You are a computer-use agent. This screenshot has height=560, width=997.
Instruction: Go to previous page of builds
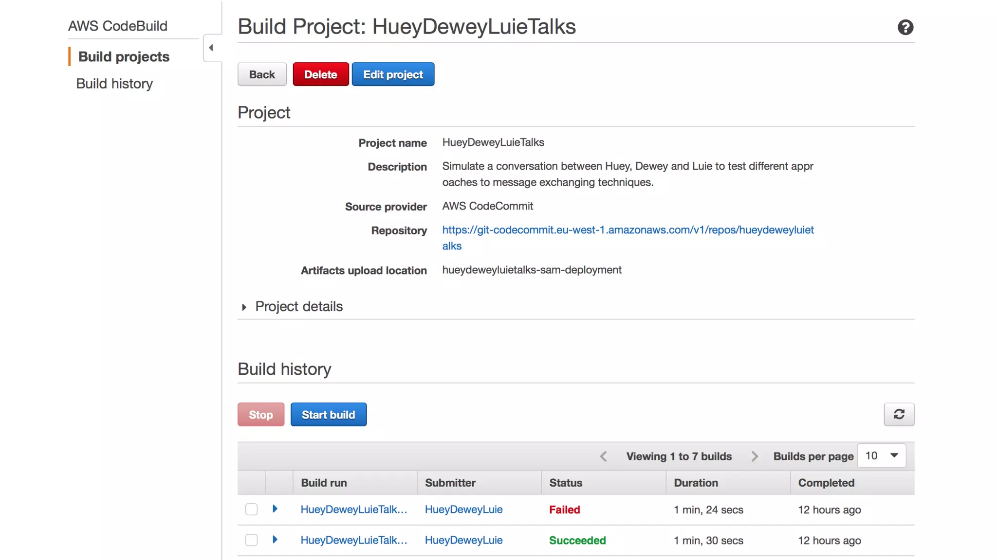click(603, 456)
